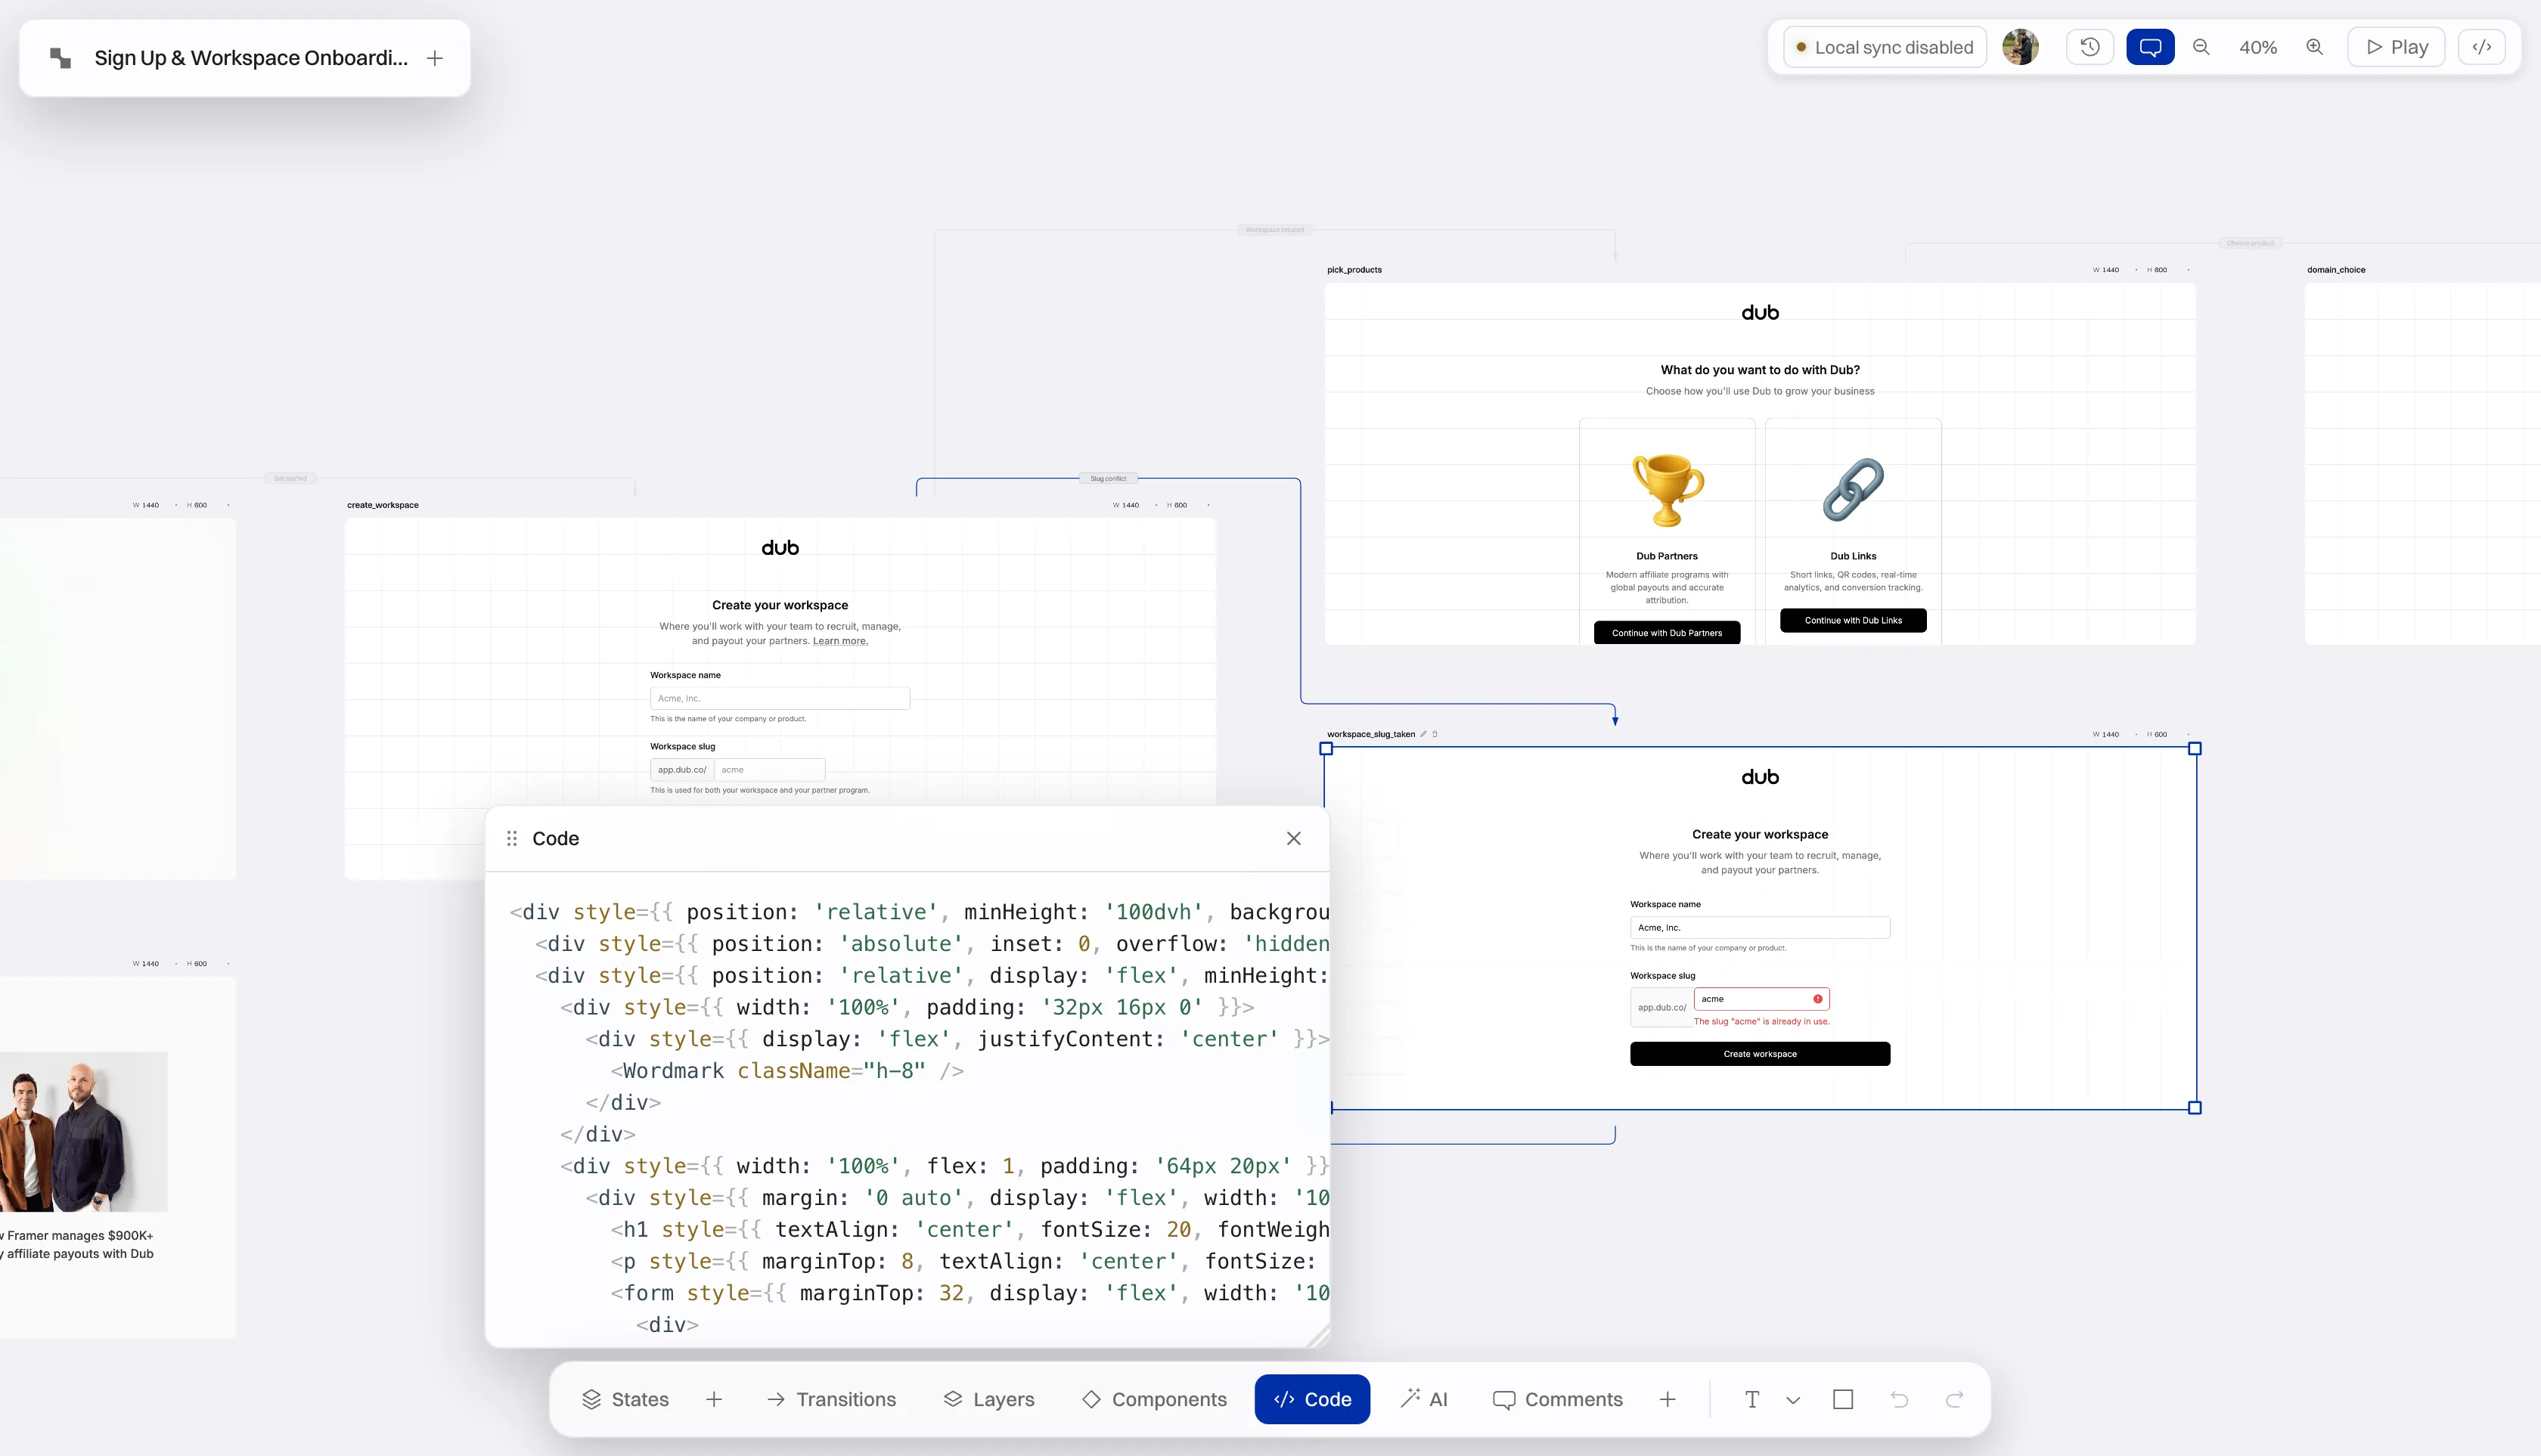Viewport: 2541px width, 1456px height.
Task: Undo the last action
Action: pyautogui.click(x=1900, y=1399)
